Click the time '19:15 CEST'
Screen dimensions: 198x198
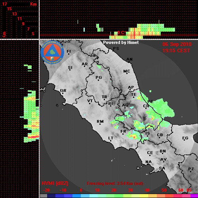pyautogui.click(x=176, y=51)
